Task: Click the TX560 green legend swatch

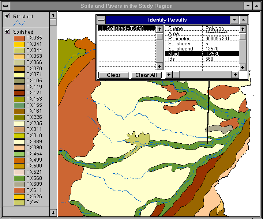Action: tap(19, 178)
